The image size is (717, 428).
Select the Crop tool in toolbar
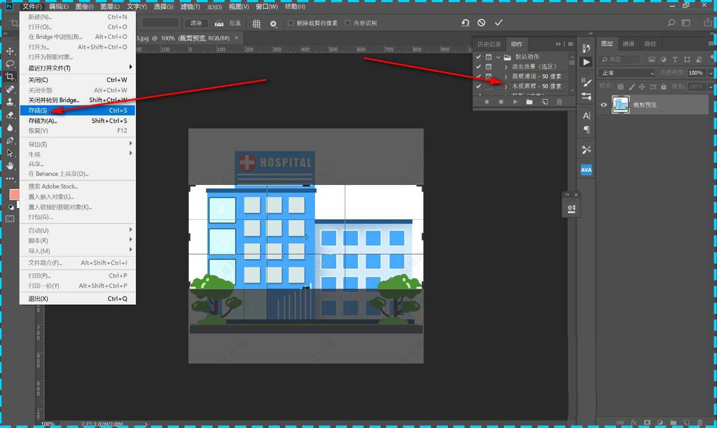point(10,77)
